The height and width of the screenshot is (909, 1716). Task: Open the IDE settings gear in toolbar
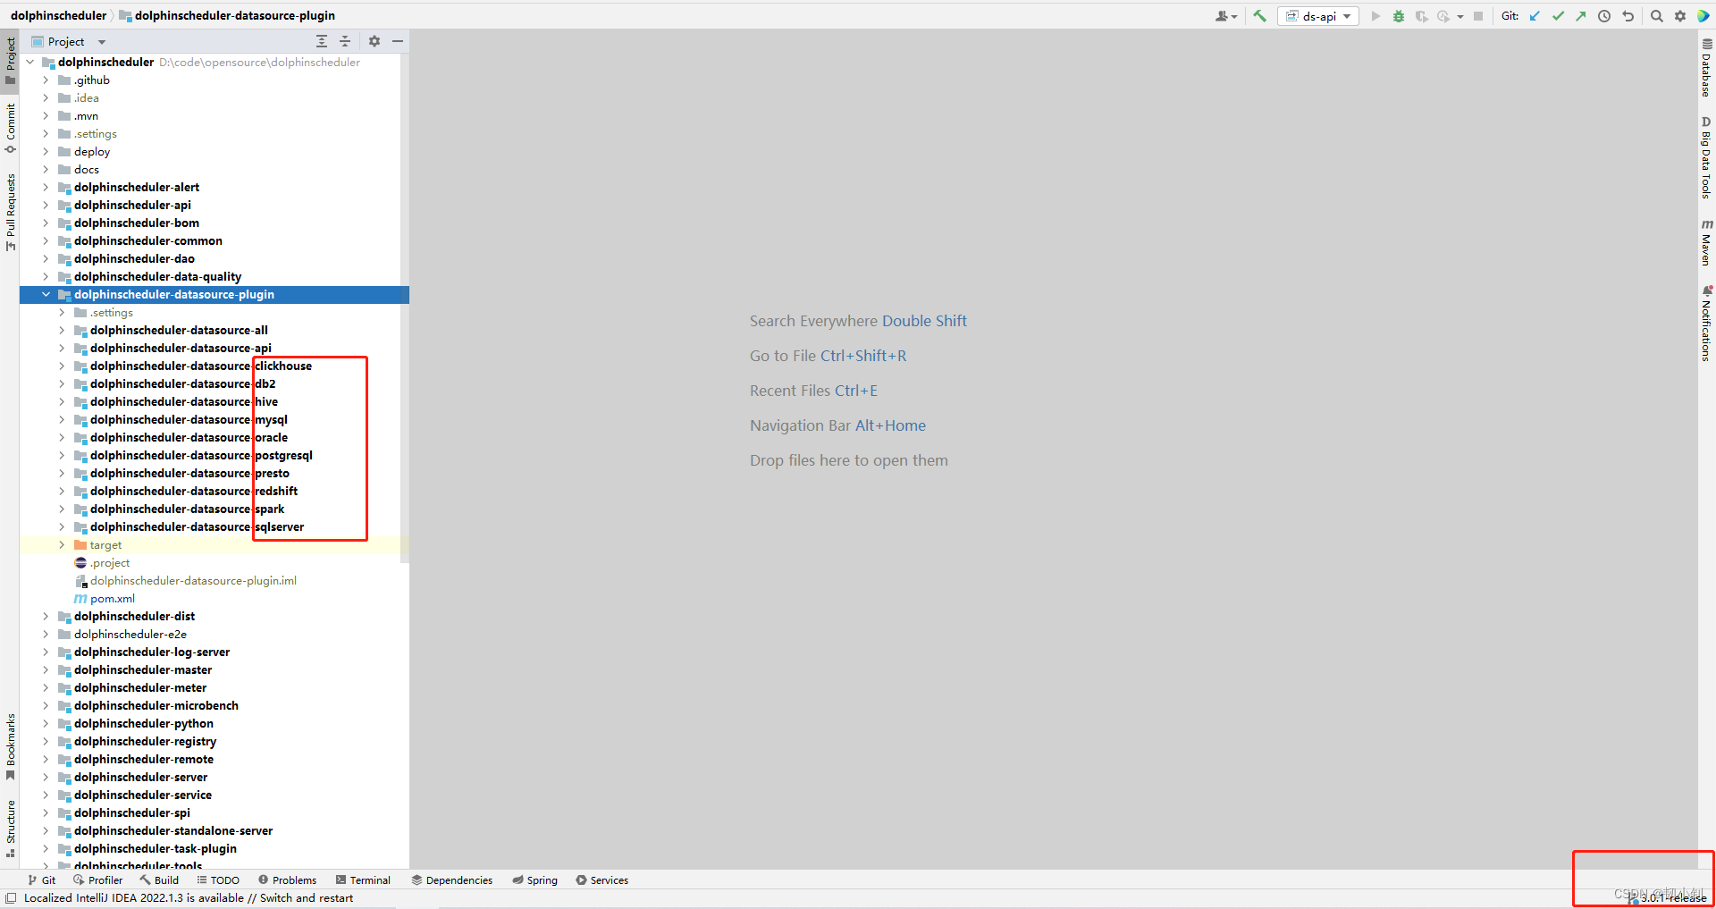(x=1680, y=16)
